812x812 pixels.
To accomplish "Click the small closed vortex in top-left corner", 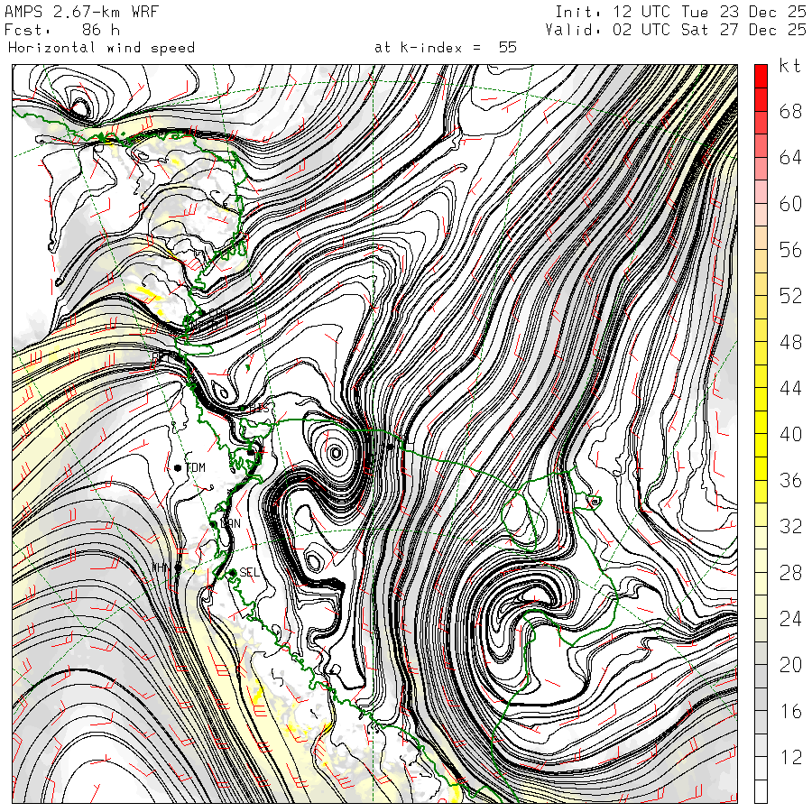I will coord(80,108).
